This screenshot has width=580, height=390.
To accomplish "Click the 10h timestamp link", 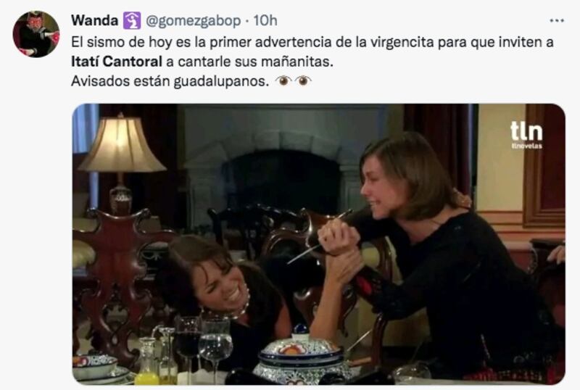I will (x=265, y=20).
